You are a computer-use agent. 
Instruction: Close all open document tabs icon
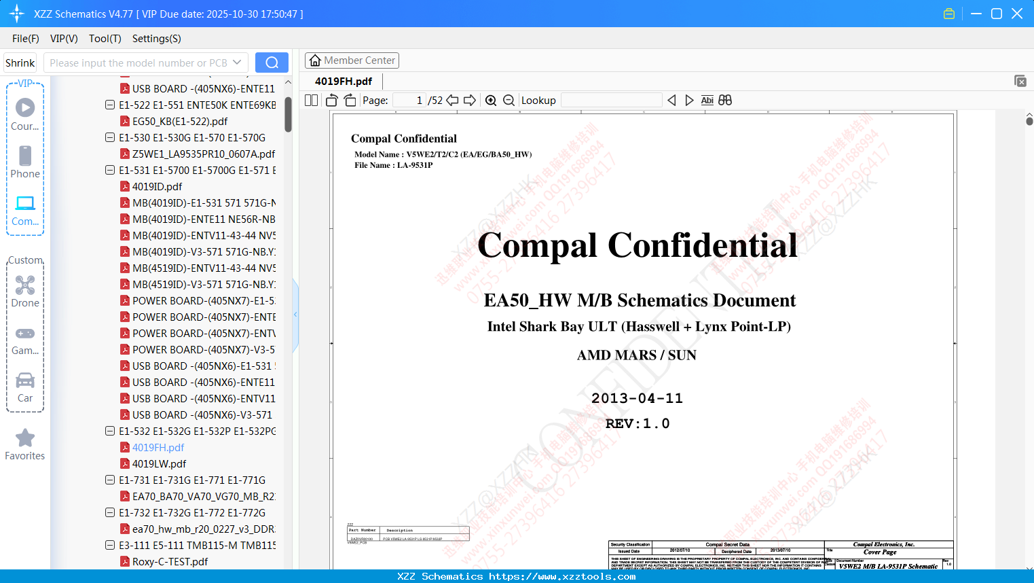tap(1020, 81)
